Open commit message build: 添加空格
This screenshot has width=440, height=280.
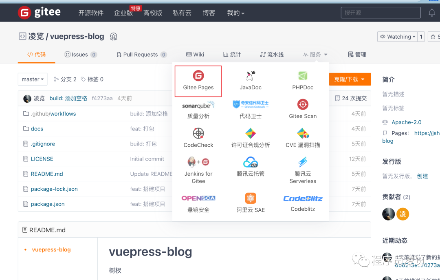tap(68, 98)
